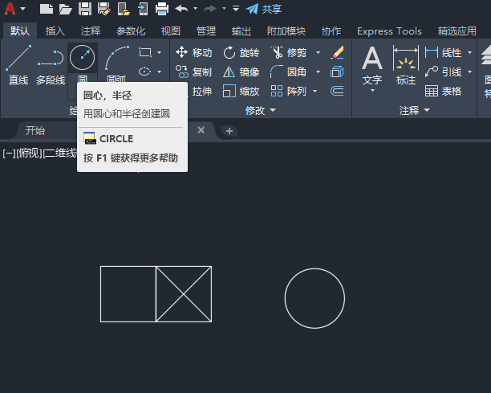The width and height of the screenshot is (491, 393).
Task: Use the Mirror (镜像) tool
Action: click(x=241, y=72)
